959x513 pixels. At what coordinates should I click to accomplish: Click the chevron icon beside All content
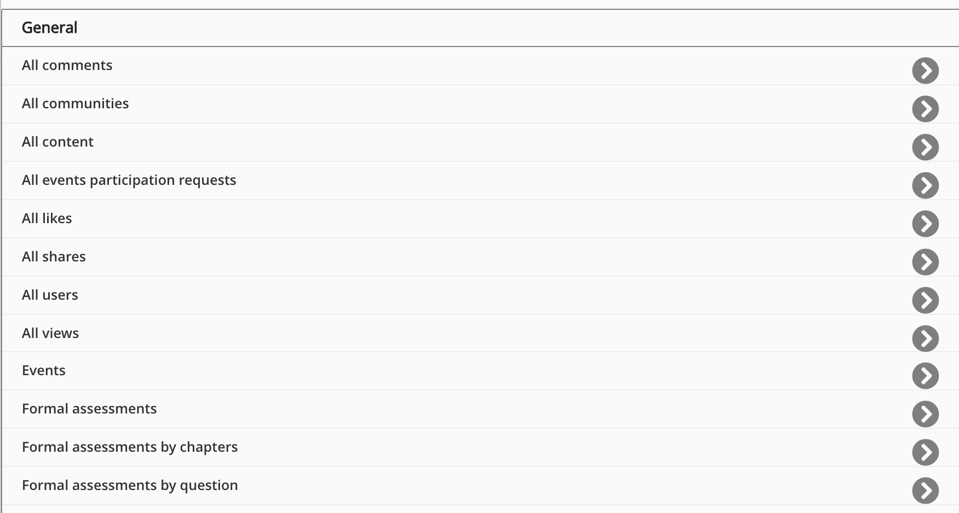(x=925, y=147)
